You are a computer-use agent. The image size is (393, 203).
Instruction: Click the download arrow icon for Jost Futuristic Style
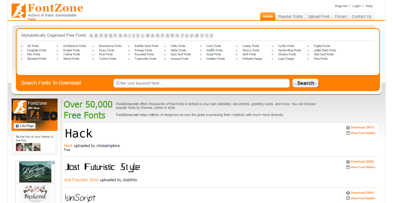[x=348, y=162]
